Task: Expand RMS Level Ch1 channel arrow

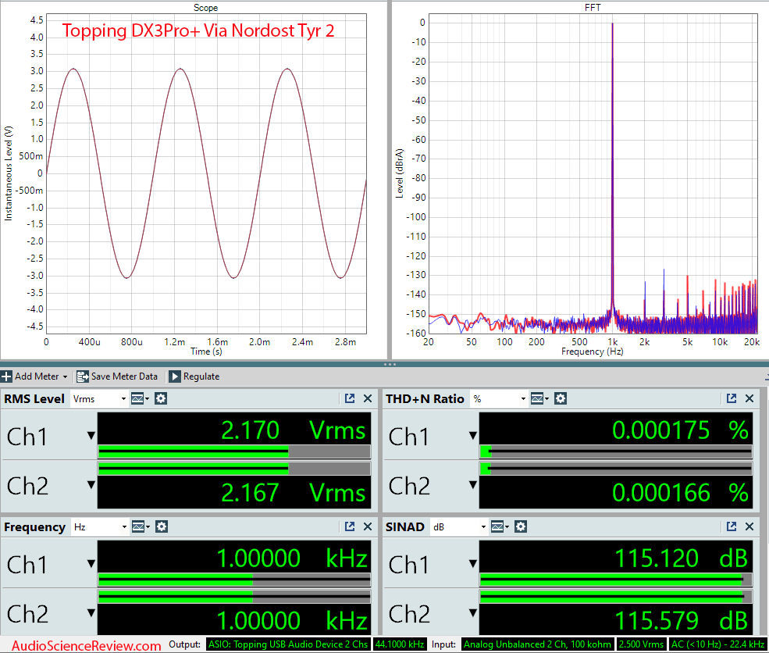Action: click(x=91, y=436)
